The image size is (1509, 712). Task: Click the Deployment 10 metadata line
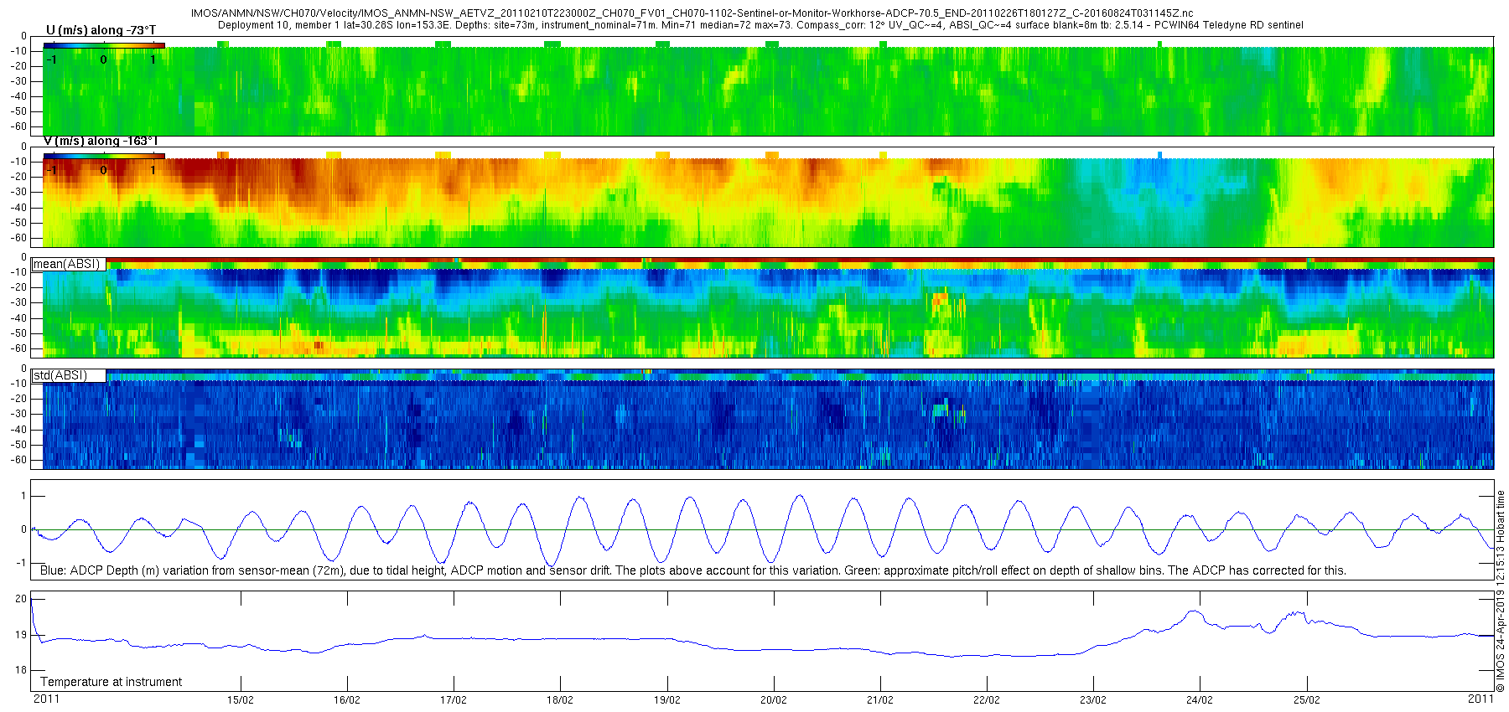(x=760, y=25)
